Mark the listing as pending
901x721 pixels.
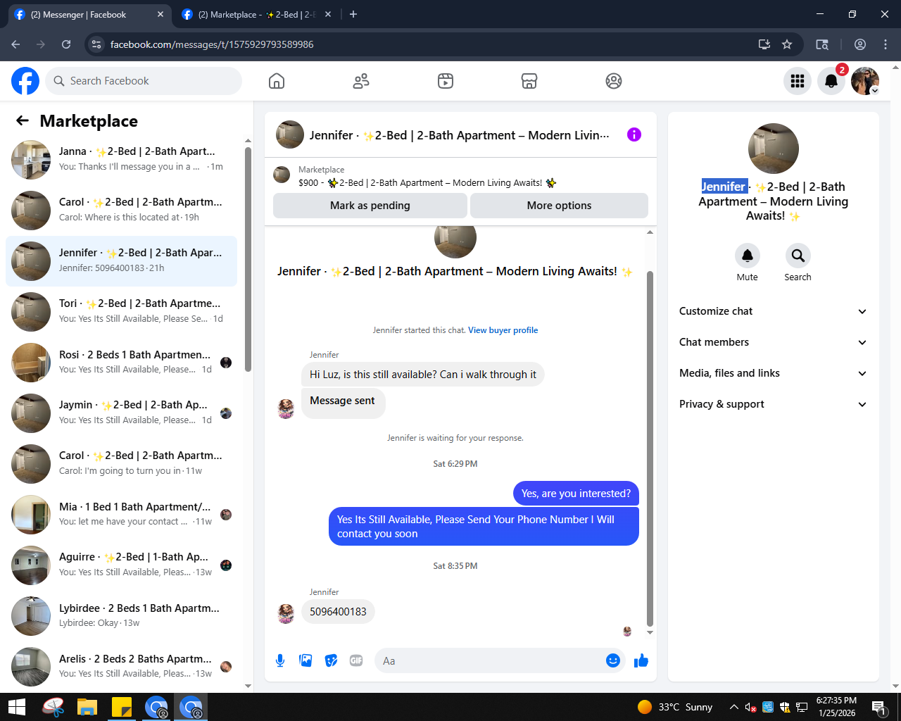point(370,206)
